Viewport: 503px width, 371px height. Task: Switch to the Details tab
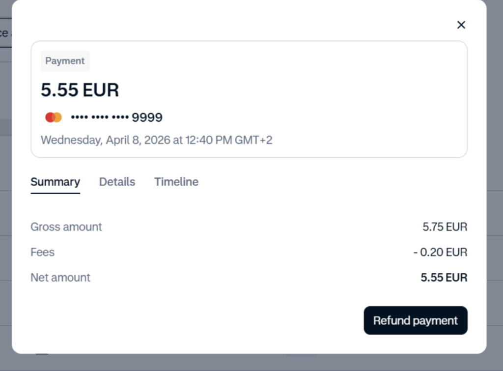[117, 182]
